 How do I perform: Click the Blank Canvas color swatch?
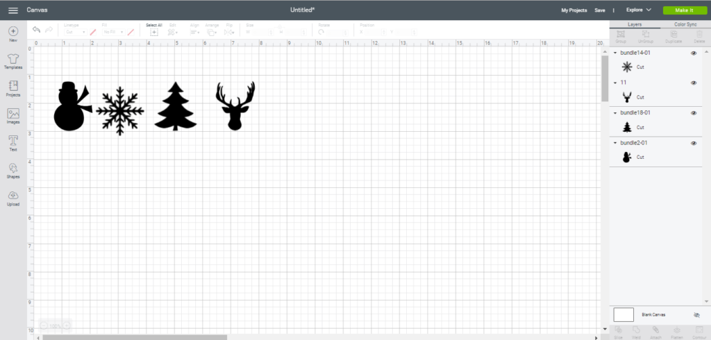[624, 314]
